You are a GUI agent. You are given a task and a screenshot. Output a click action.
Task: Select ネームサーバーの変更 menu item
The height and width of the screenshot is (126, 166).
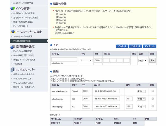pyautogui.click(x=23, y=37)
